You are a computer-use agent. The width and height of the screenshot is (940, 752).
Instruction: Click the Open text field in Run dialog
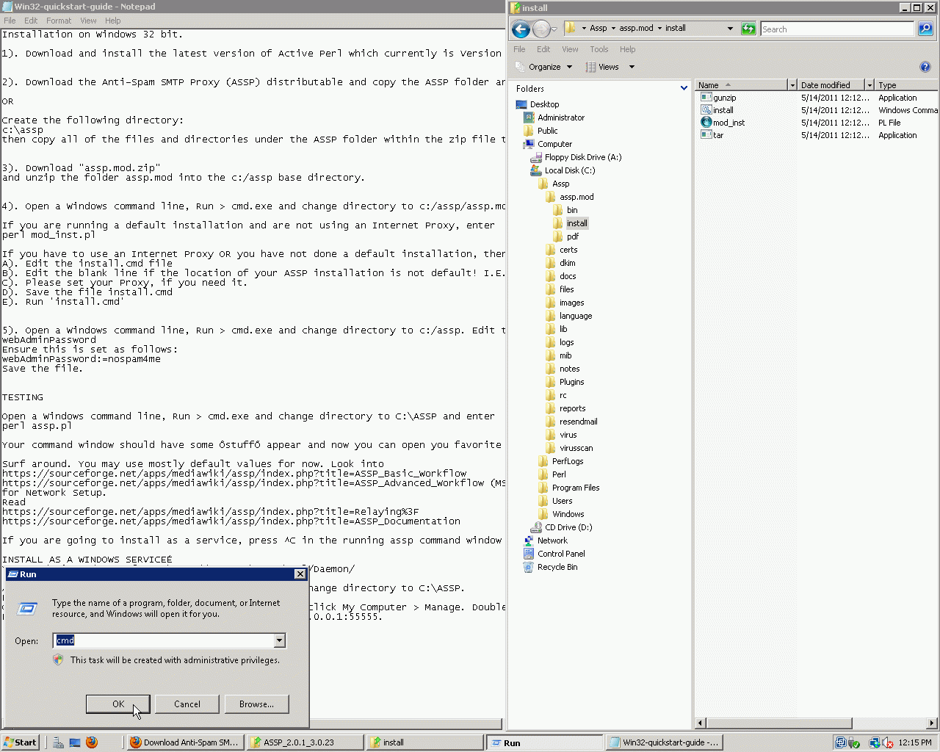[164, 640]
